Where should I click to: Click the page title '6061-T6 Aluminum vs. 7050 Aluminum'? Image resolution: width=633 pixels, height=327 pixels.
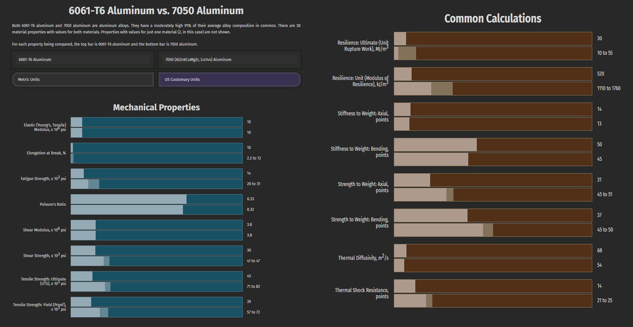[156, 11]
